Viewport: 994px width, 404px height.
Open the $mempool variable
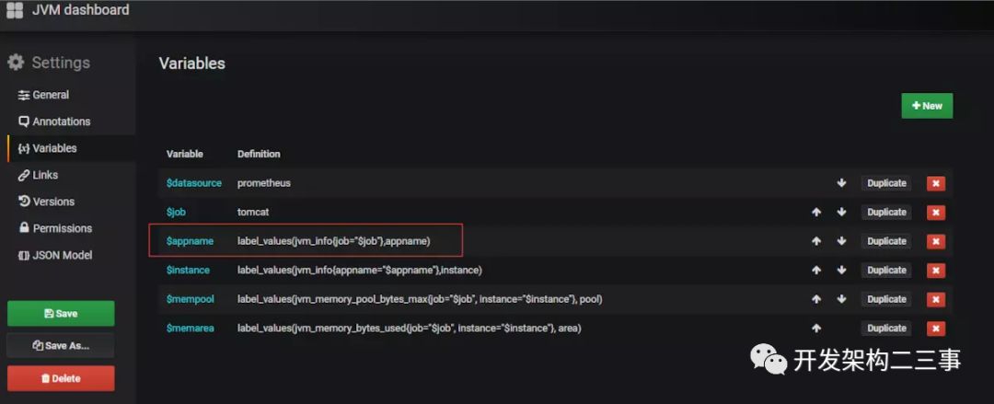(x=191, y=299)
